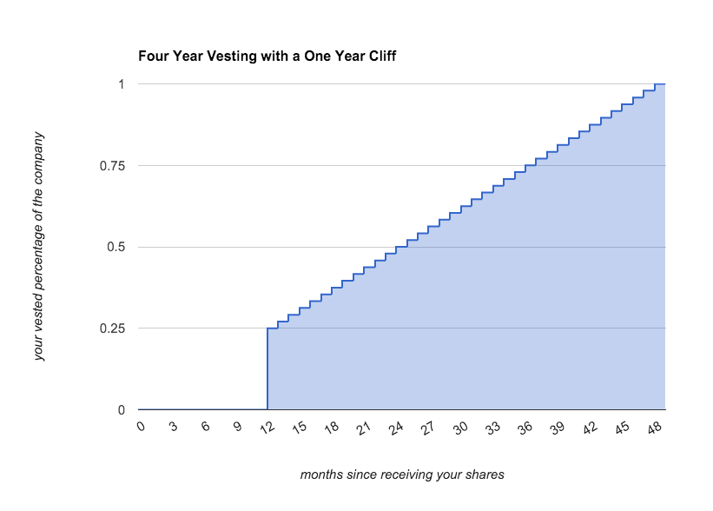Click the x-axis tick label 12
Screen dimensions: 713x511
pyautogui.click(x=267, y=427)
